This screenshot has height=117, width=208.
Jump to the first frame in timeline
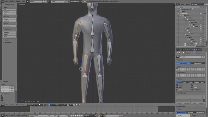pyautogui.click(x=71, y=116)
